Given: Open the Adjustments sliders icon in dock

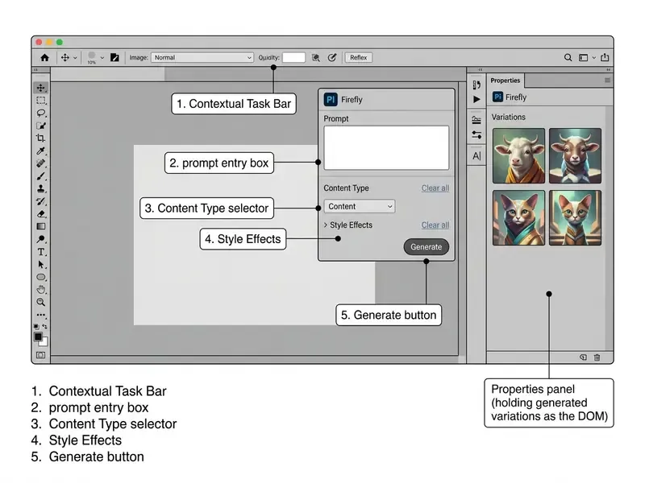Looking at the screenshot, I should pos(476,120).
